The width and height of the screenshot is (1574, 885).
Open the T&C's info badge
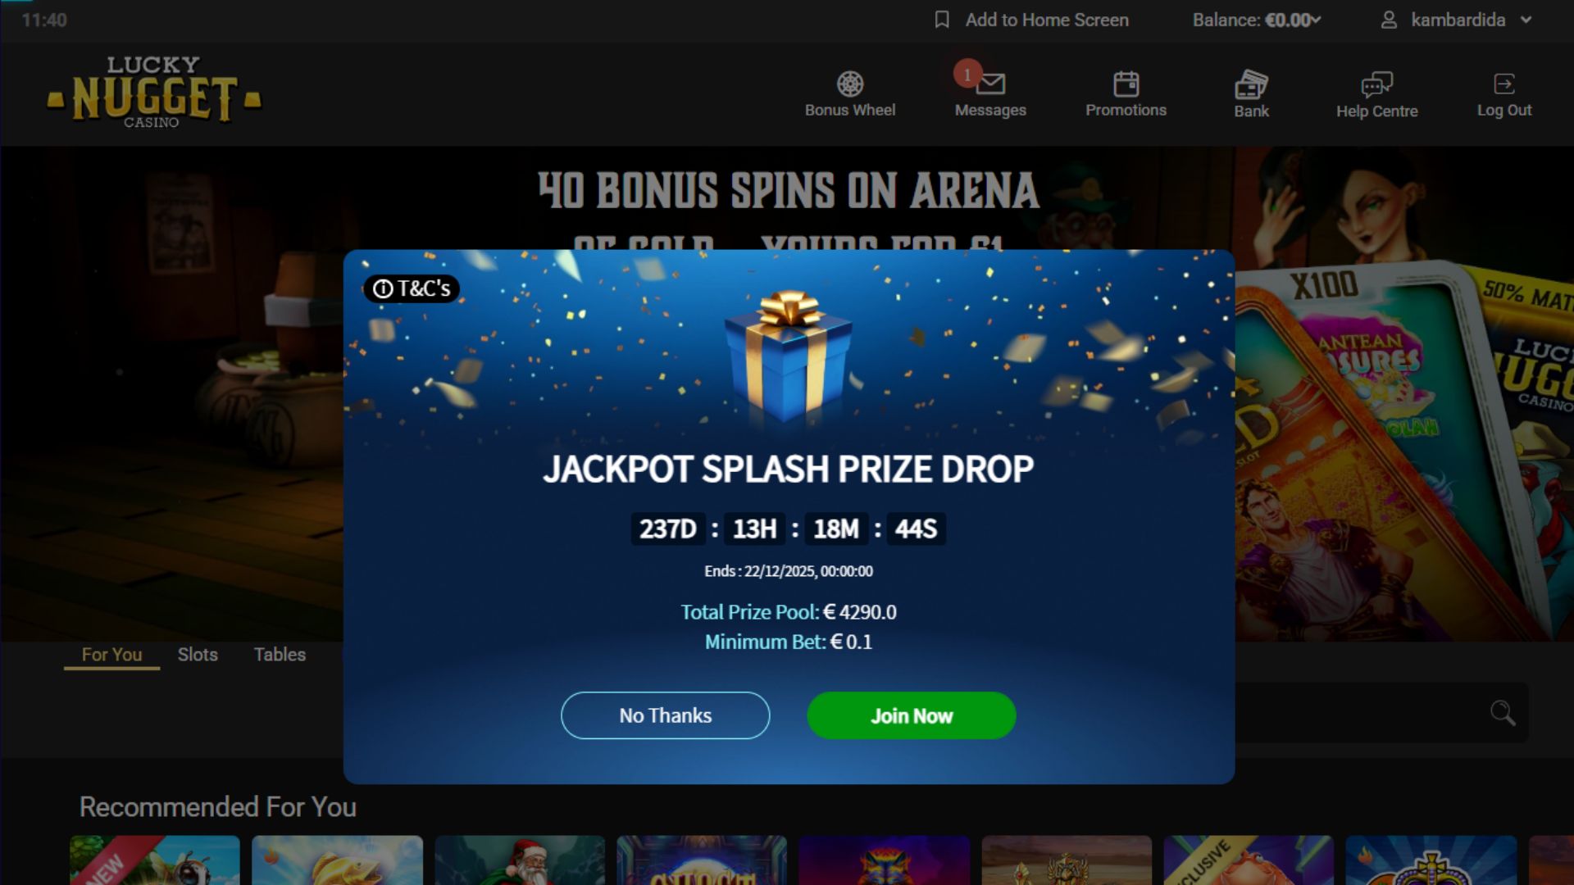coord(412,288)
